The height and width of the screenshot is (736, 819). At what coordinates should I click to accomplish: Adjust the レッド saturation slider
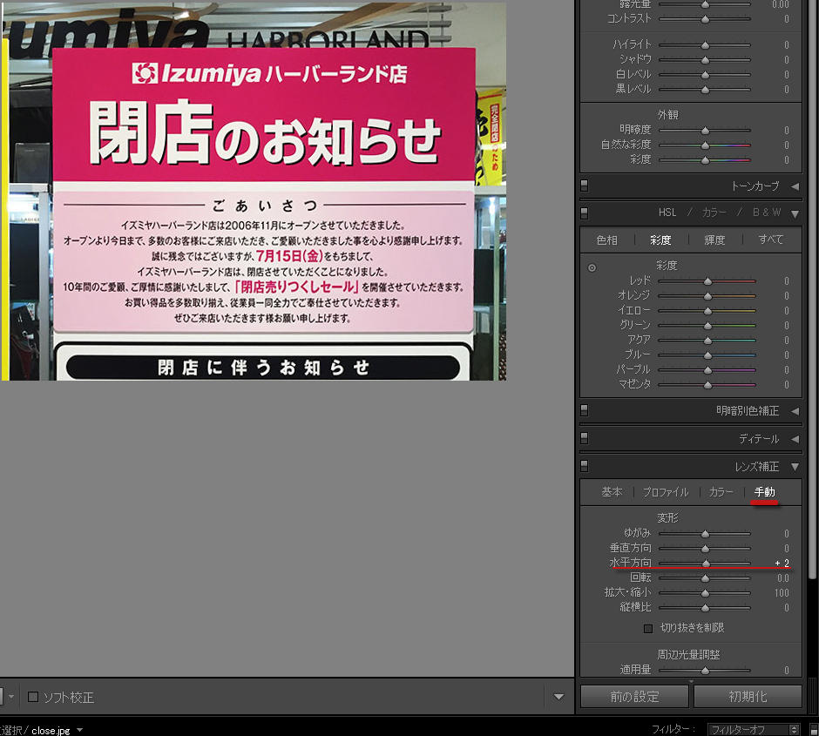[707, 281]
